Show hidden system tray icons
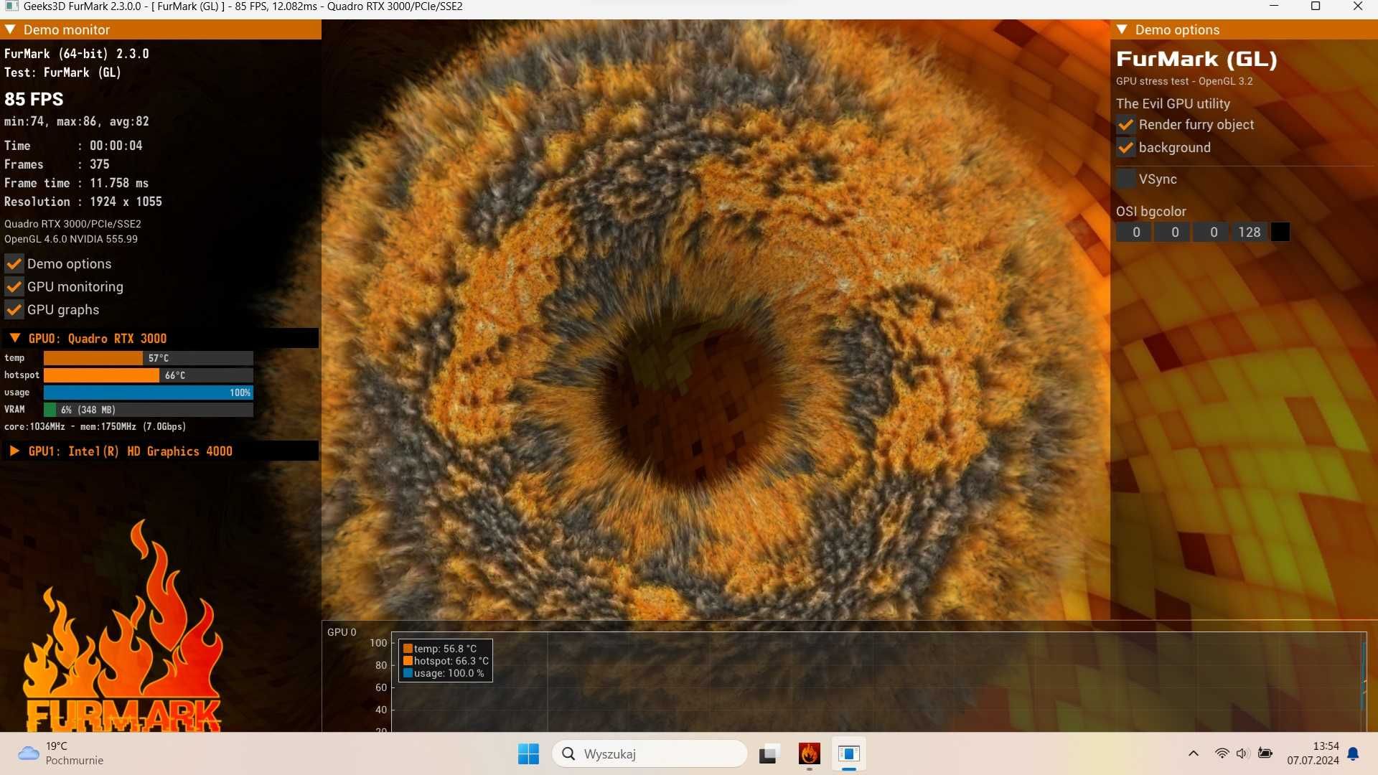The width and height of the screenshot is (1378, 775). [1194, 753]
